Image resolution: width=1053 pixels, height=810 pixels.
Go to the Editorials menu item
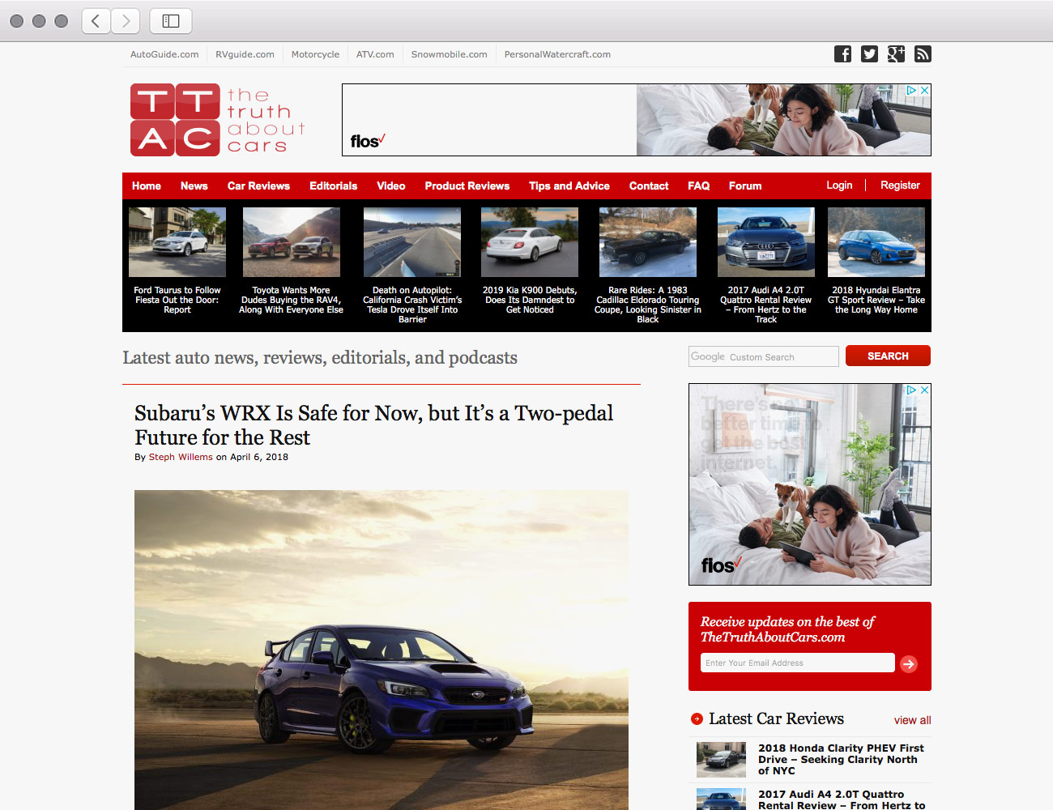[x=333, y=185]
